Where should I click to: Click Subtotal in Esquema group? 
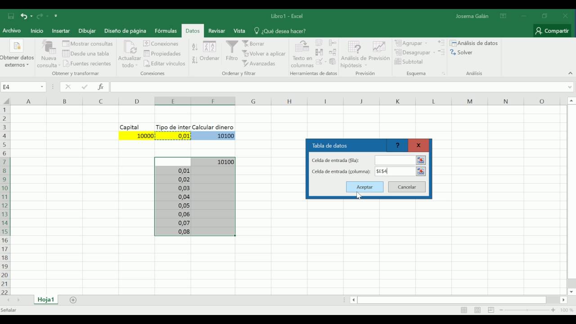tap(409, 62)
